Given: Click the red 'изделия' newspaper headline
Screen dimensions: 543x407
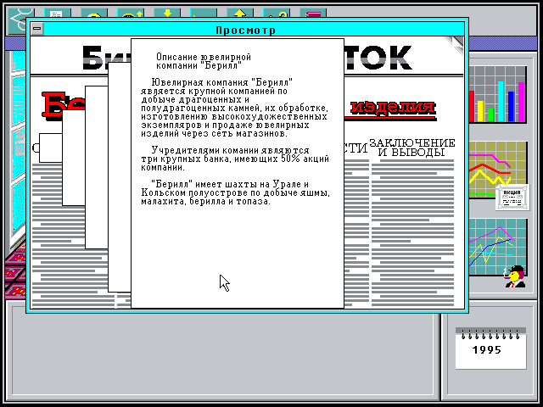Looking at the screenshot, I should pyautogui.click(x=392, y=108).
